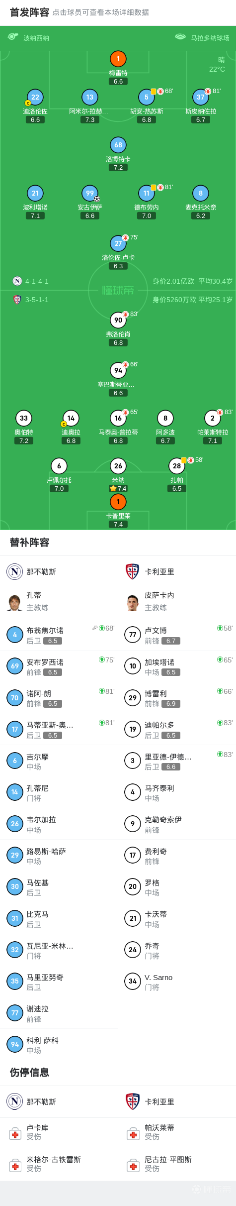
Task: Click coach 皮萨卡内 avatar photo
Action: (x=133, y=602)
